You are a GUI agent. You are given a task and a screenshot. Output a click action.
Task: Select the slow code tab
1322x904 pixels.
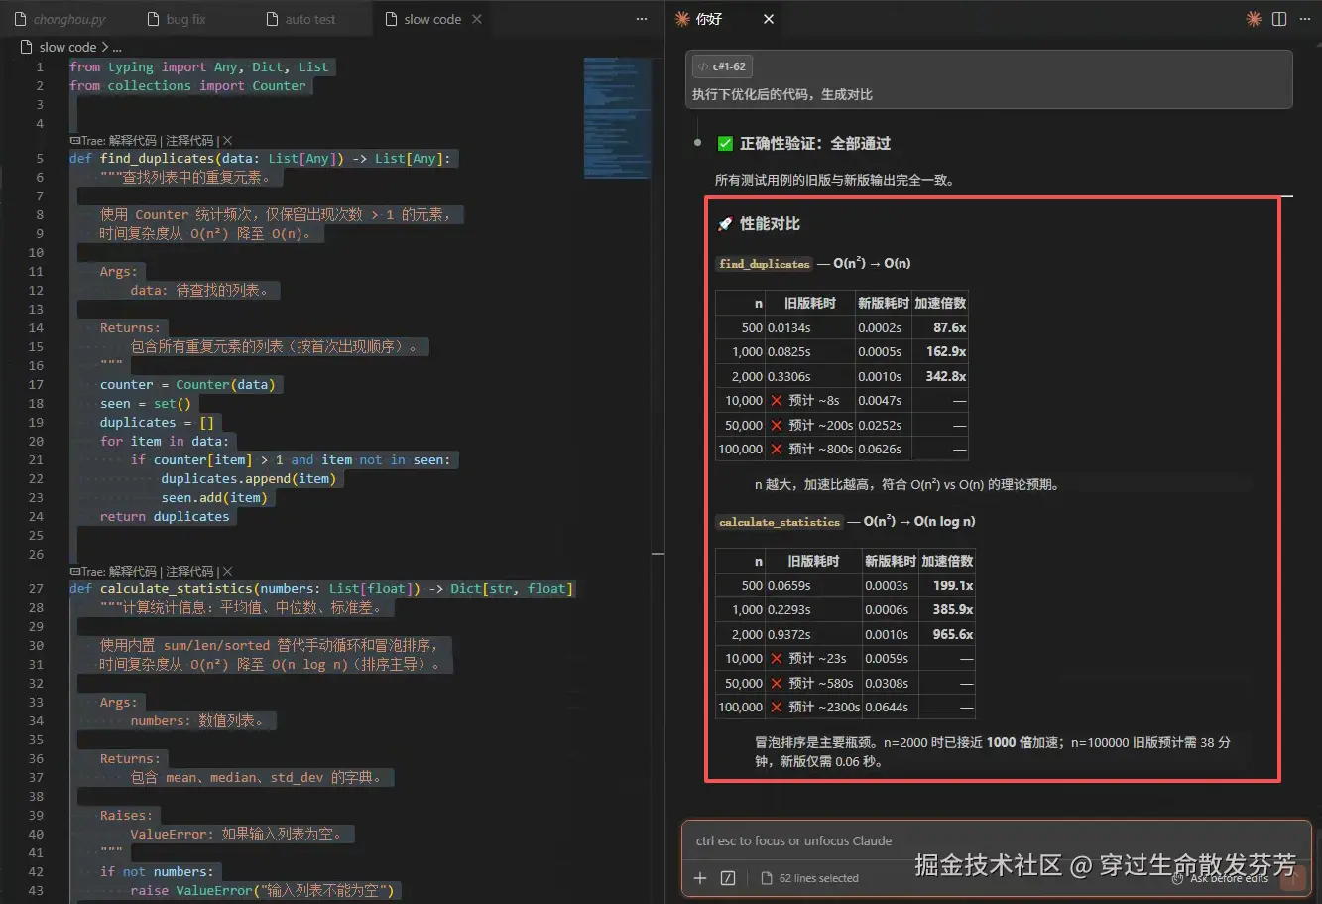pyautogui.click(x=432, y=19)
